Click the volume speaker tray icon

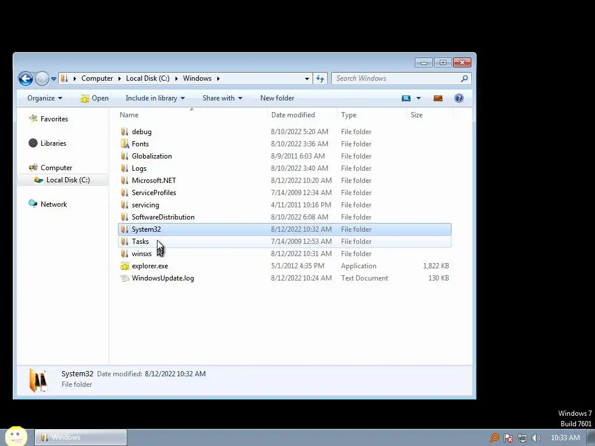tap(536, 438)
